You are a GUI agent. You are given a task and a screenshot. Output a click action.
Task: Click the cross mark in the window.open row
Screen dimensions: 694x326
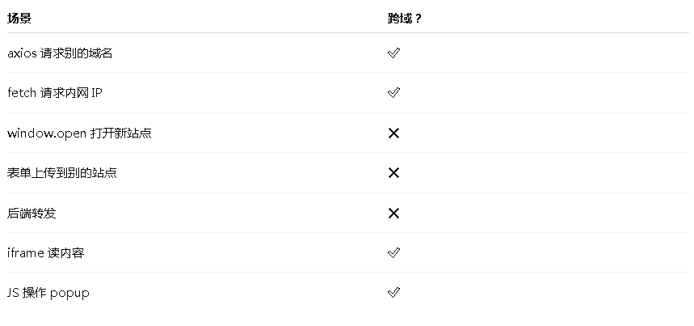click(393, 133)
